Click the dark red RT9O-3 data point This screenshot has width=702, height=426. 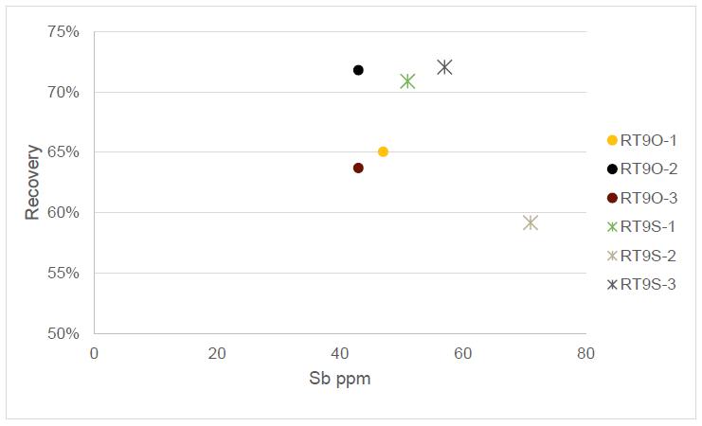click(358, 168)
